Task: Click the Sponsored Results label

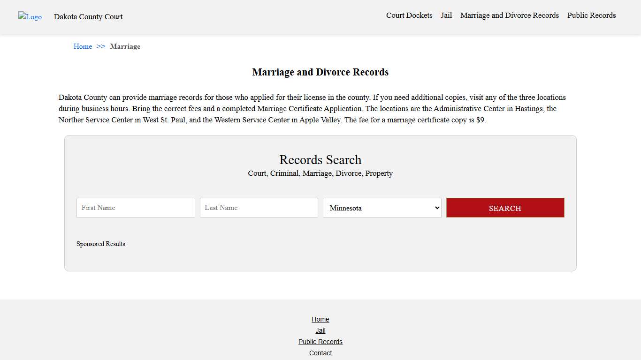Action: [x=100, y=244]
